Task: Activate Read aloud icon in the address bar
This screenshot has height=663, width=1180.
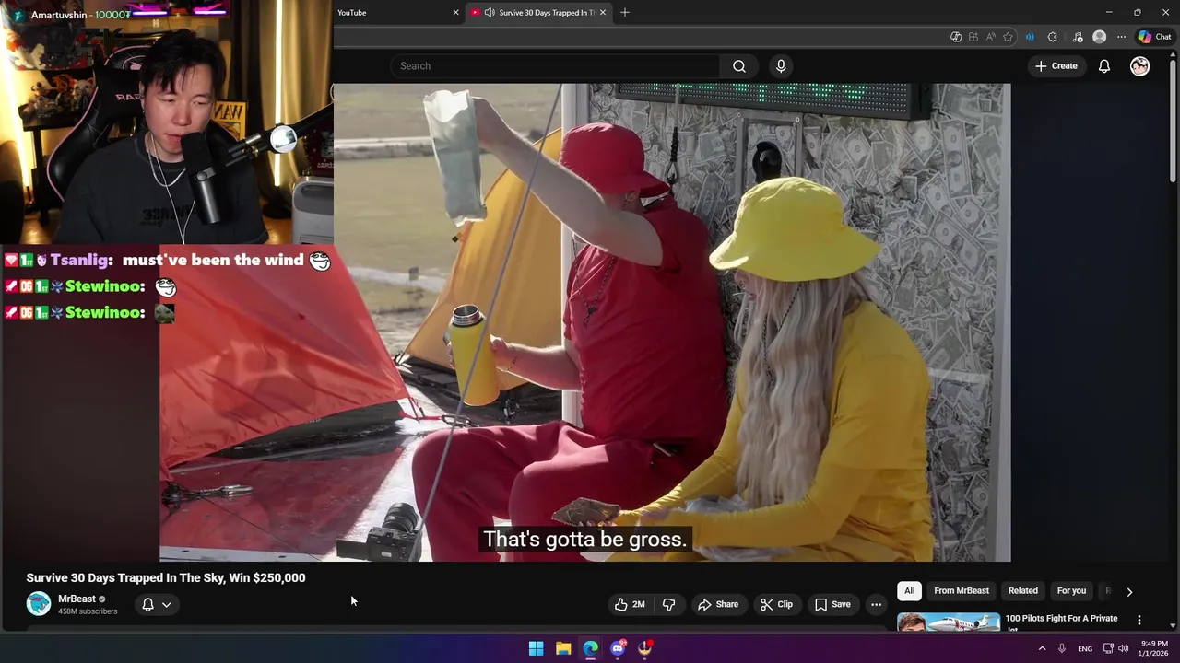Action: tap(990, 37)
